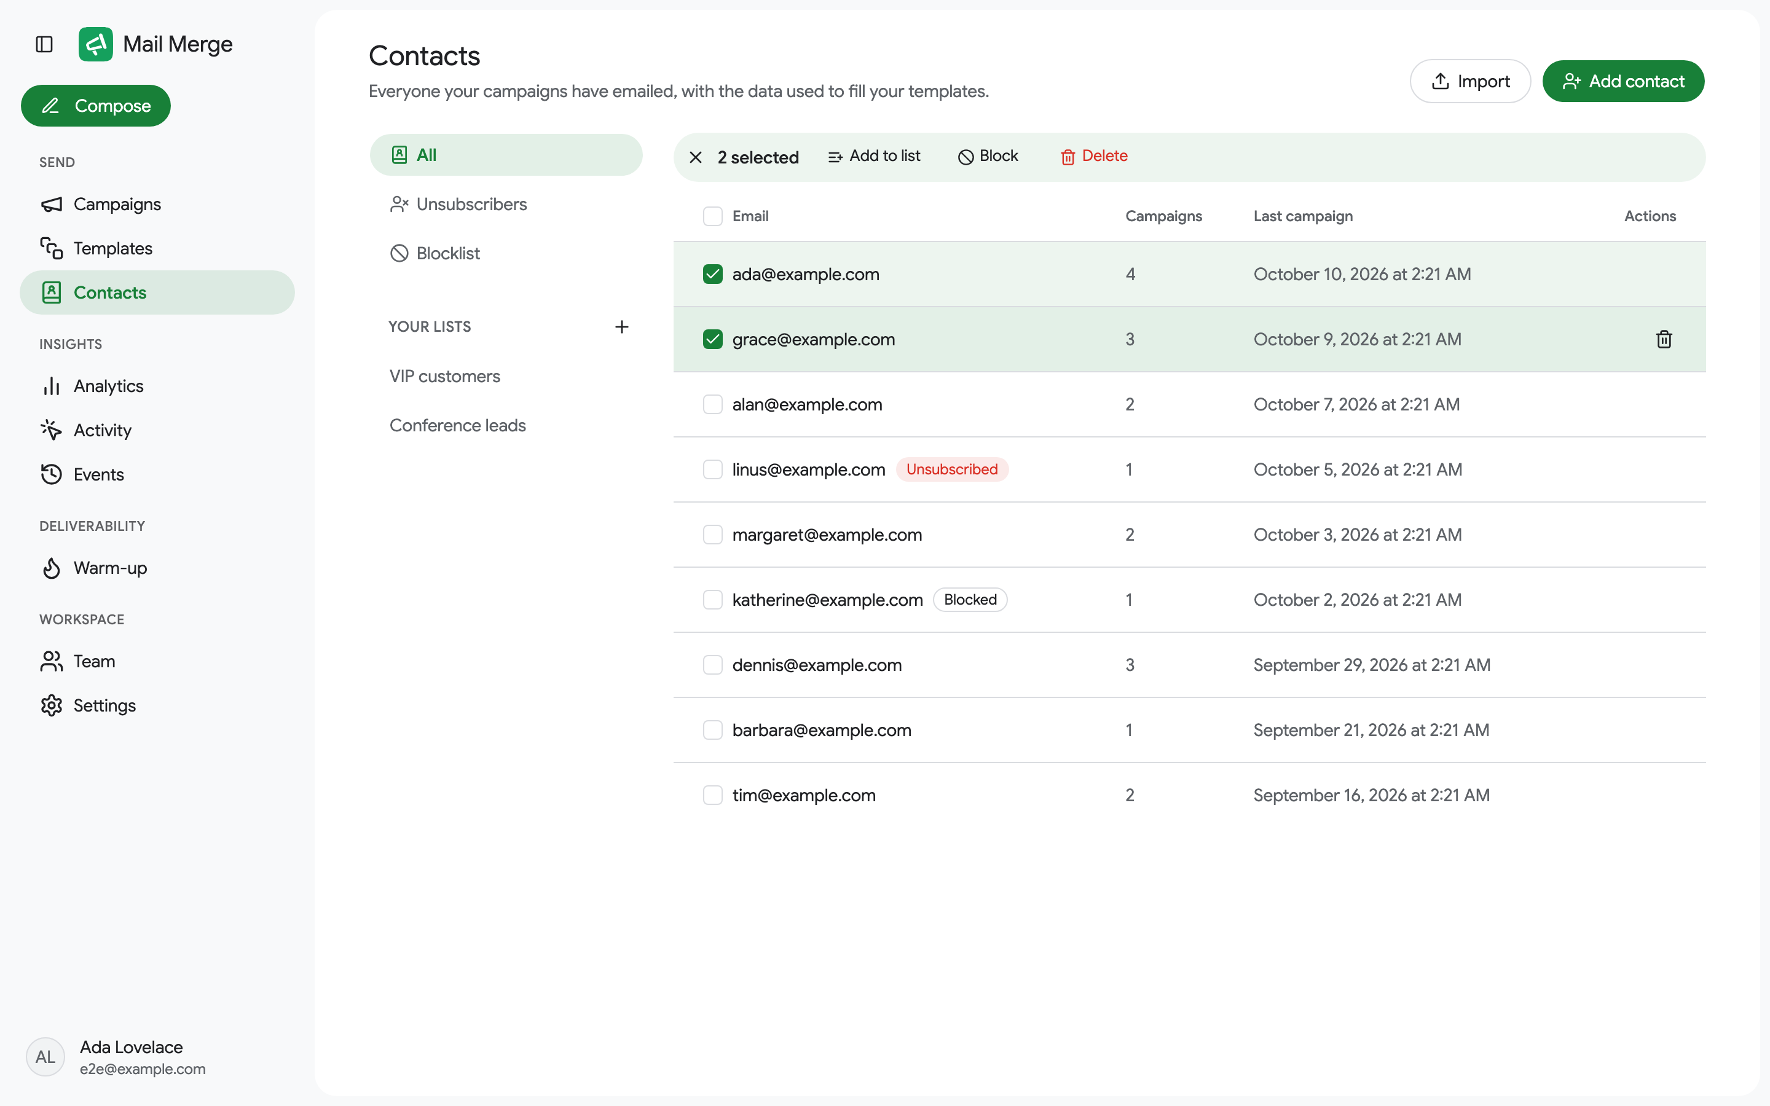This screenshot has width=1770, height=1106.
Task: Uncheck ada@example.com checkbox
Action: [x=712, y=274]
